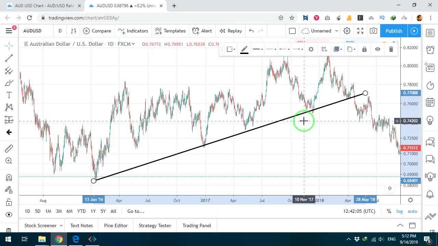Open chart settings gear in top bar
Image resolution: width=438 pixels, height=246 pixels.
click(x=347, y=31)
